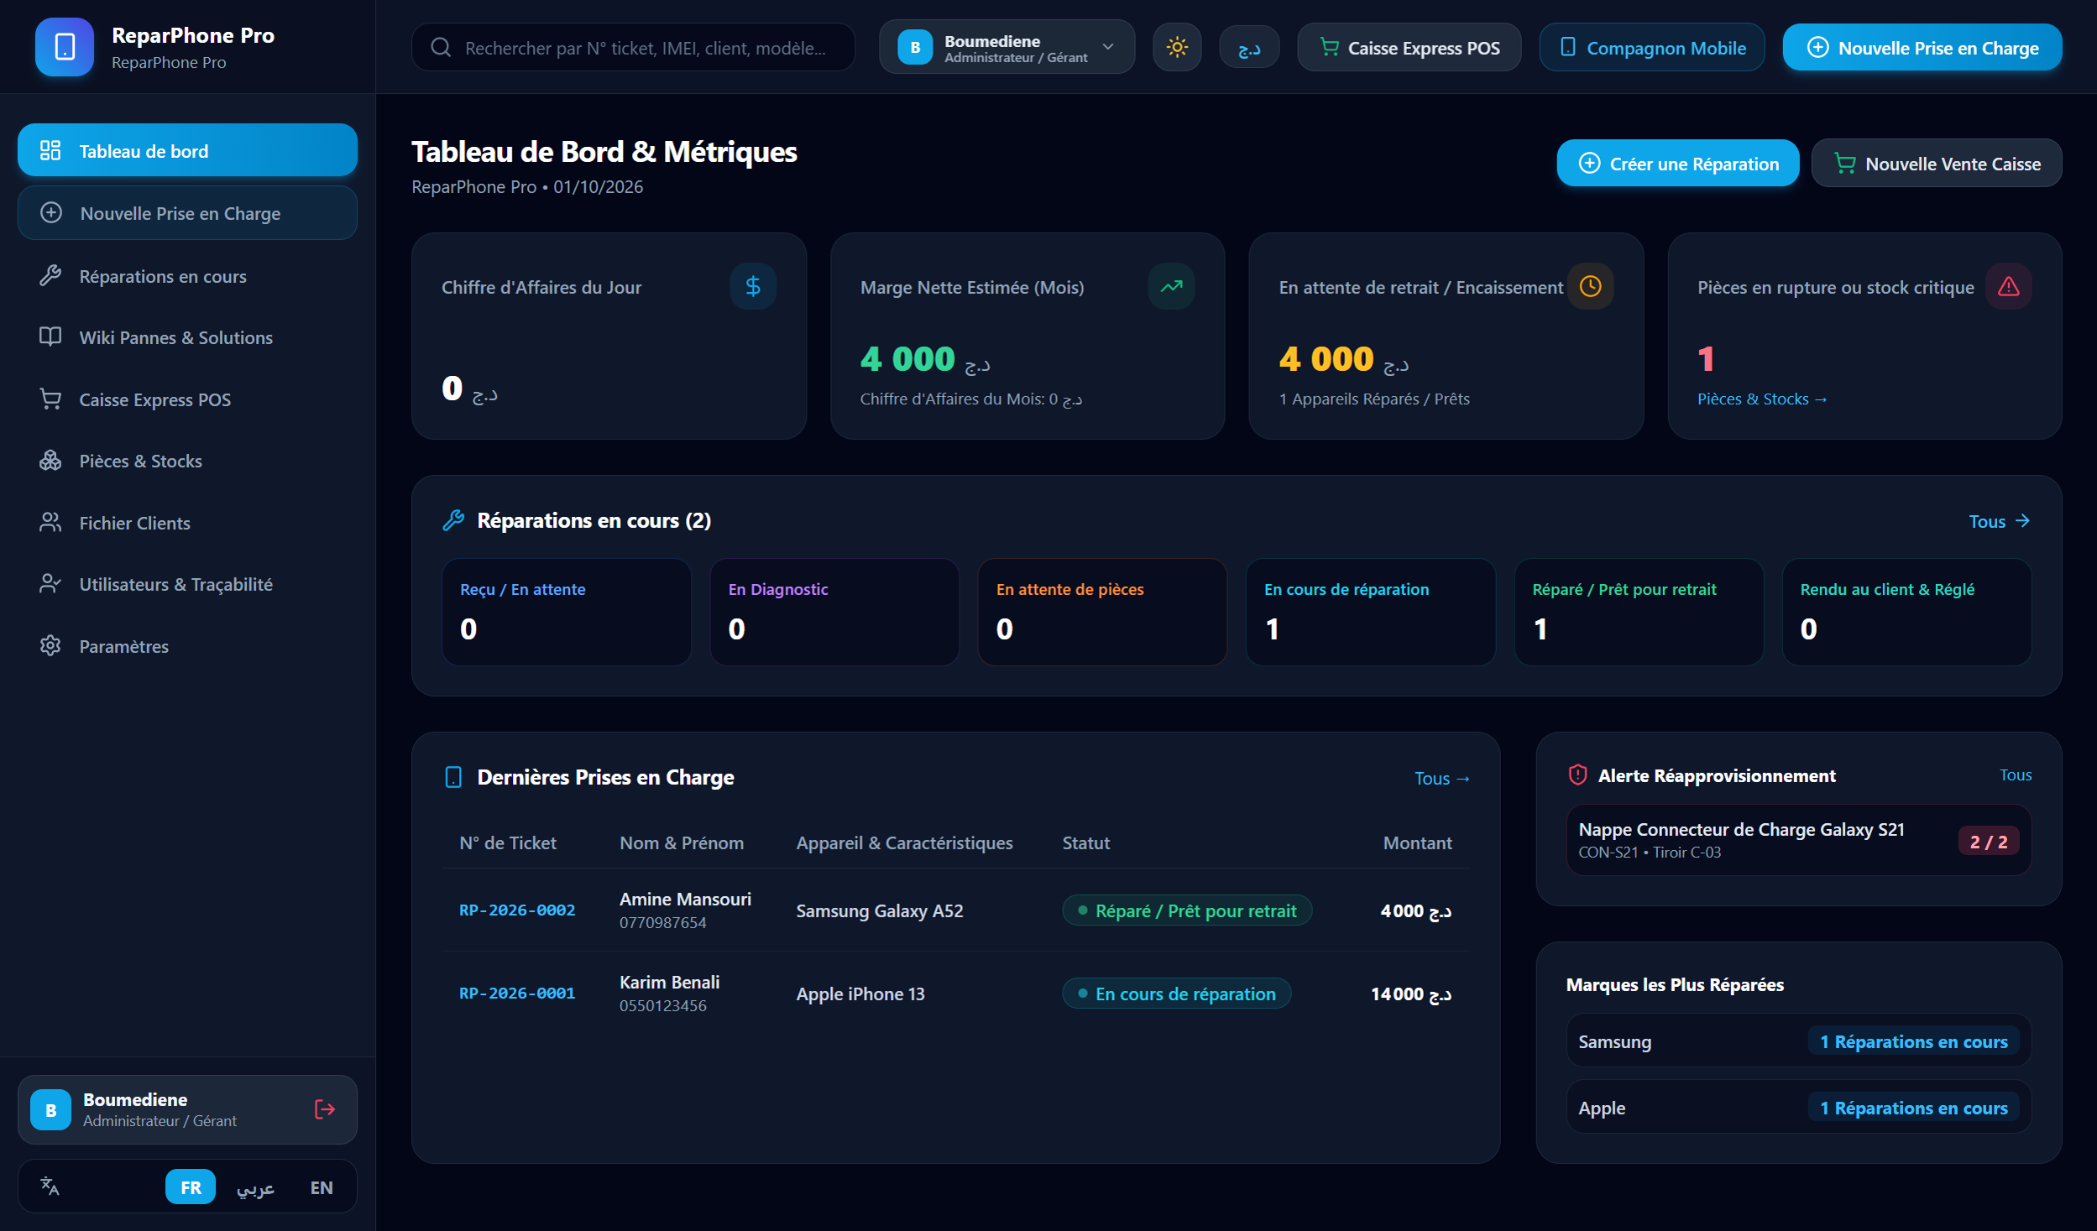Click the ticket search input field

click(634, 48)
